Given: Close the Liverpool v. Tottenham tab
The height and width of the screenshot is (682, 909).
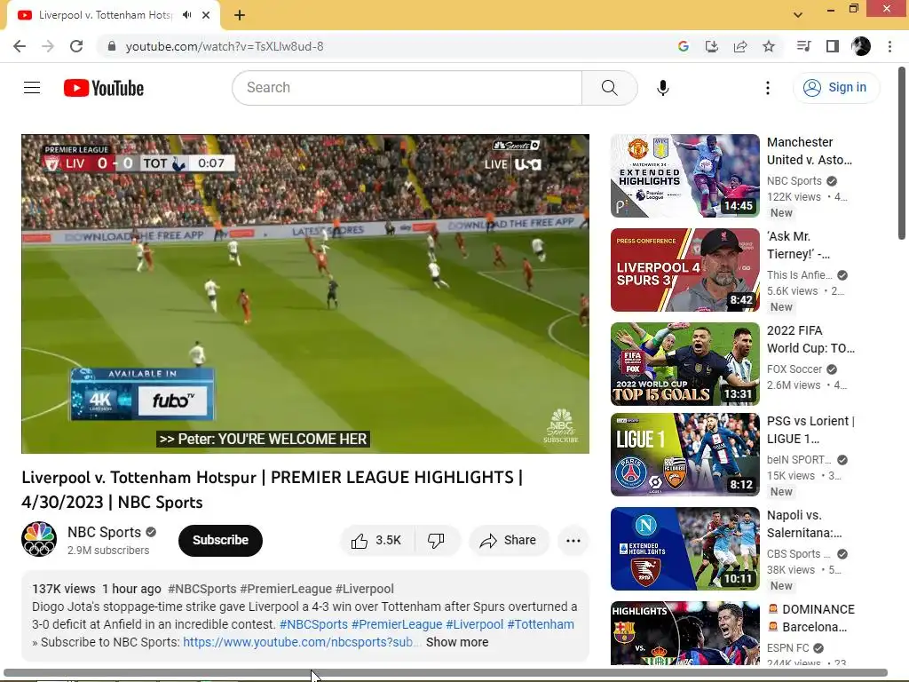Looking at the screenshot, I should click(206, 15).
